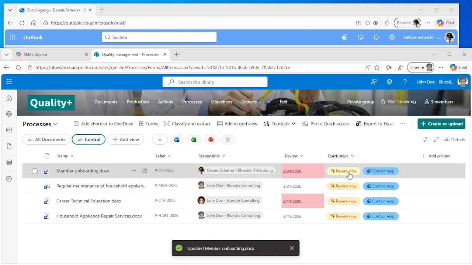This screenshot has width=472, height=265.
Task: Click the Quality+ site logo
Action: tap(51, 103)
